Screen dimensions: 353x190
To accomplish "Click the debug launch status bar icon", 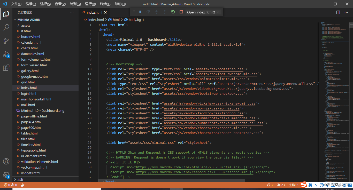I will (23, 185).
